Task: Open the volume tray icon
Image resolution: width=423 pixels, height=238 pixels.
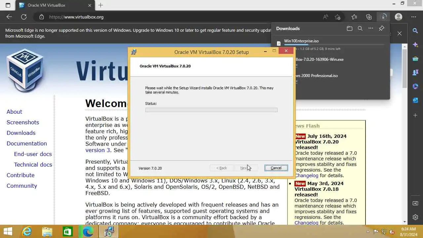Action: pos(392,232)
